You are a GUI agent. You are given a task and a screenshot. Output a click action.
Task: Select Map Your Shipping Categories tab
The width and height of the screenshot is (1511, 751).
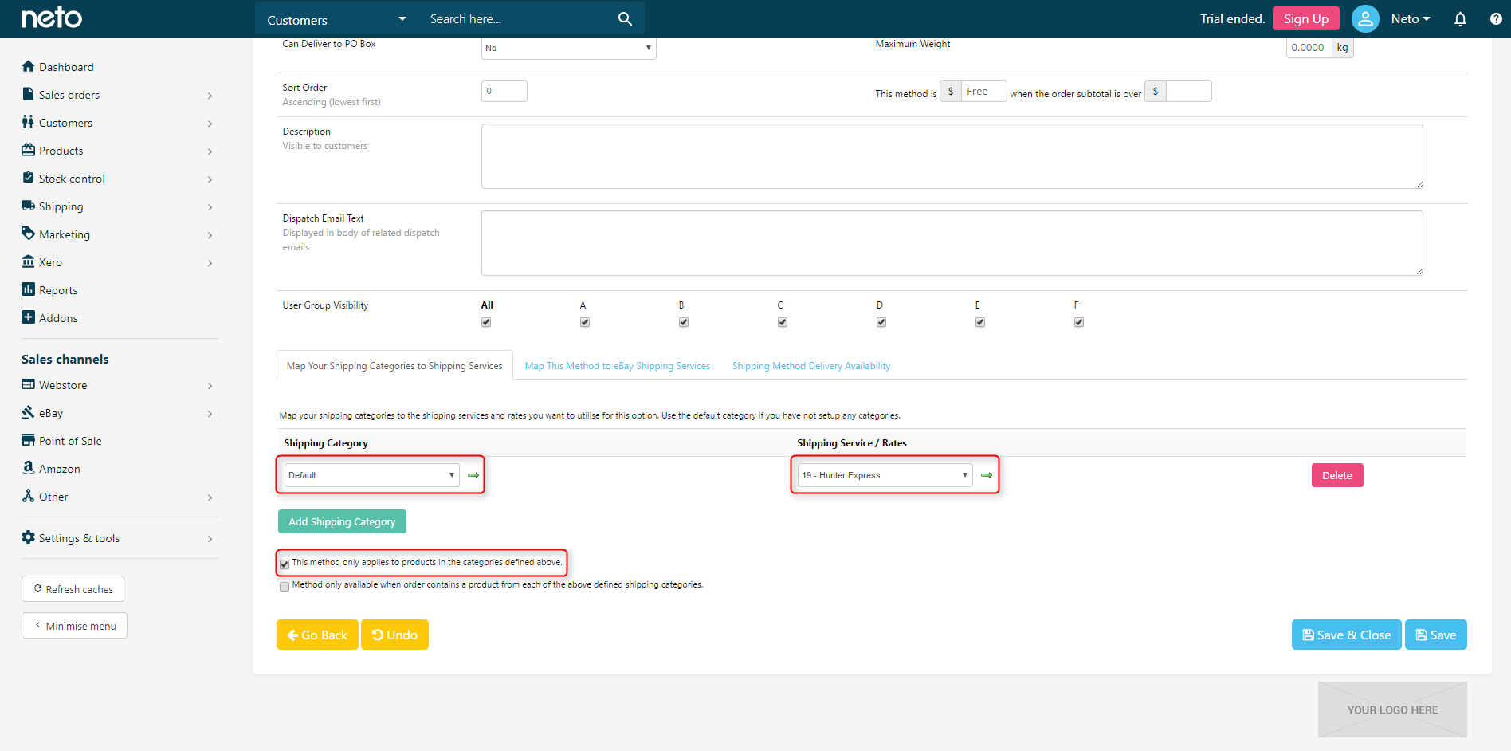(394, 366)
